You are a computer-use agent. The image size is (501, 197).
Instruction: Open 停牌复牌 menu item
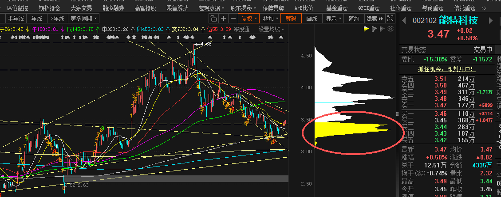pyautogui.click(x=273, y=8)
